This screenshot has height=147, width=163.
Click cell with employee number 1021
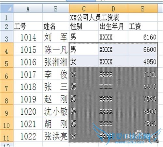28,123
